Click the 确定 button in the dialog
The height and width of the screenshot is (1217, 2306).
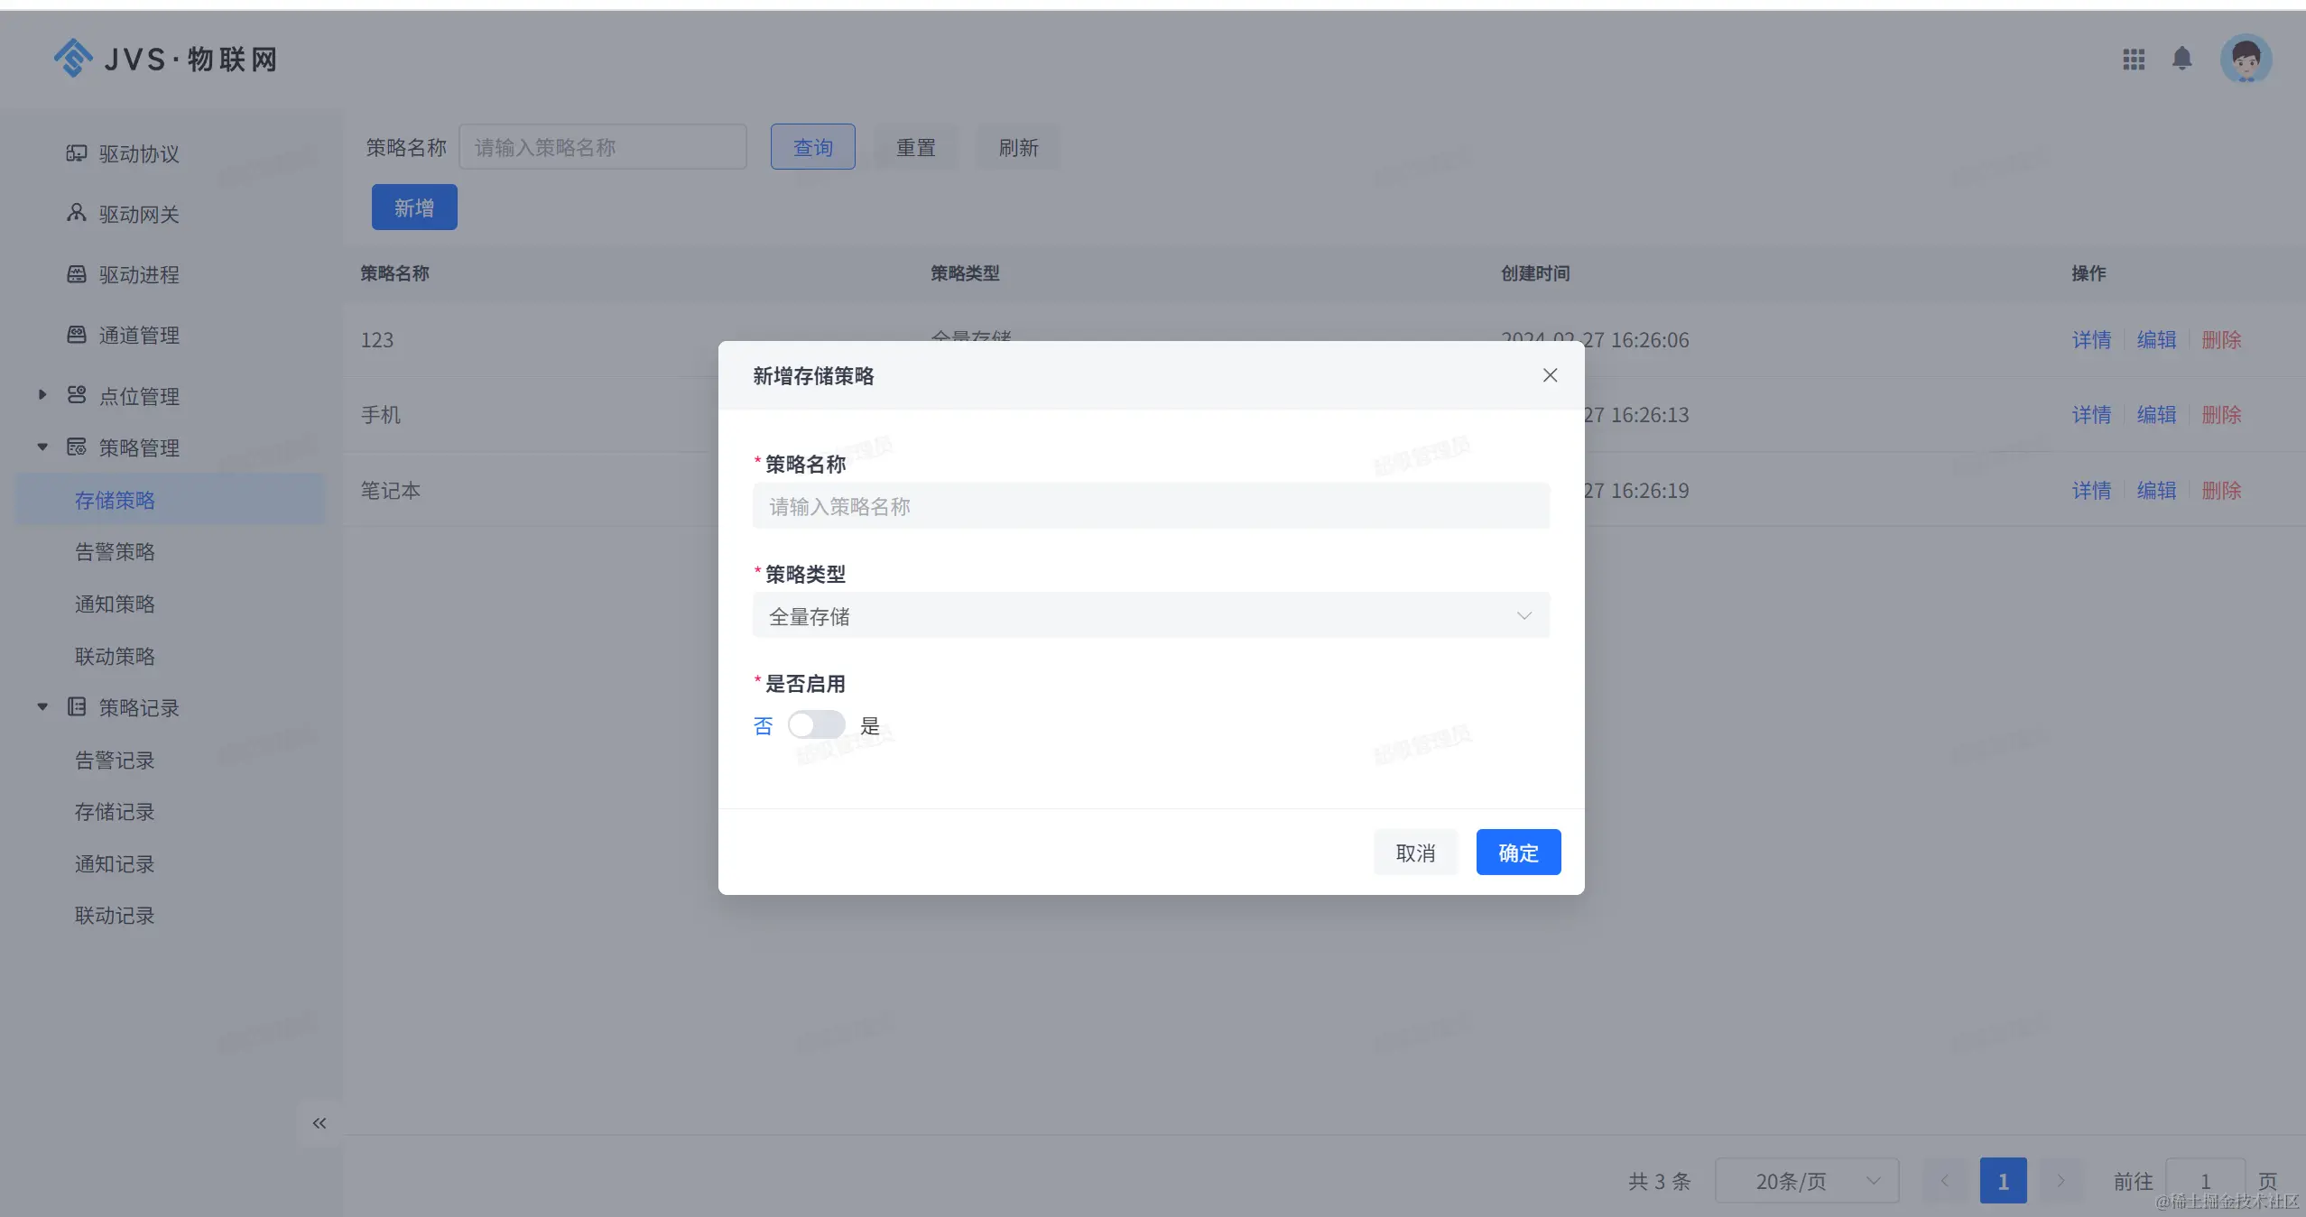(x=1518, y=853)
